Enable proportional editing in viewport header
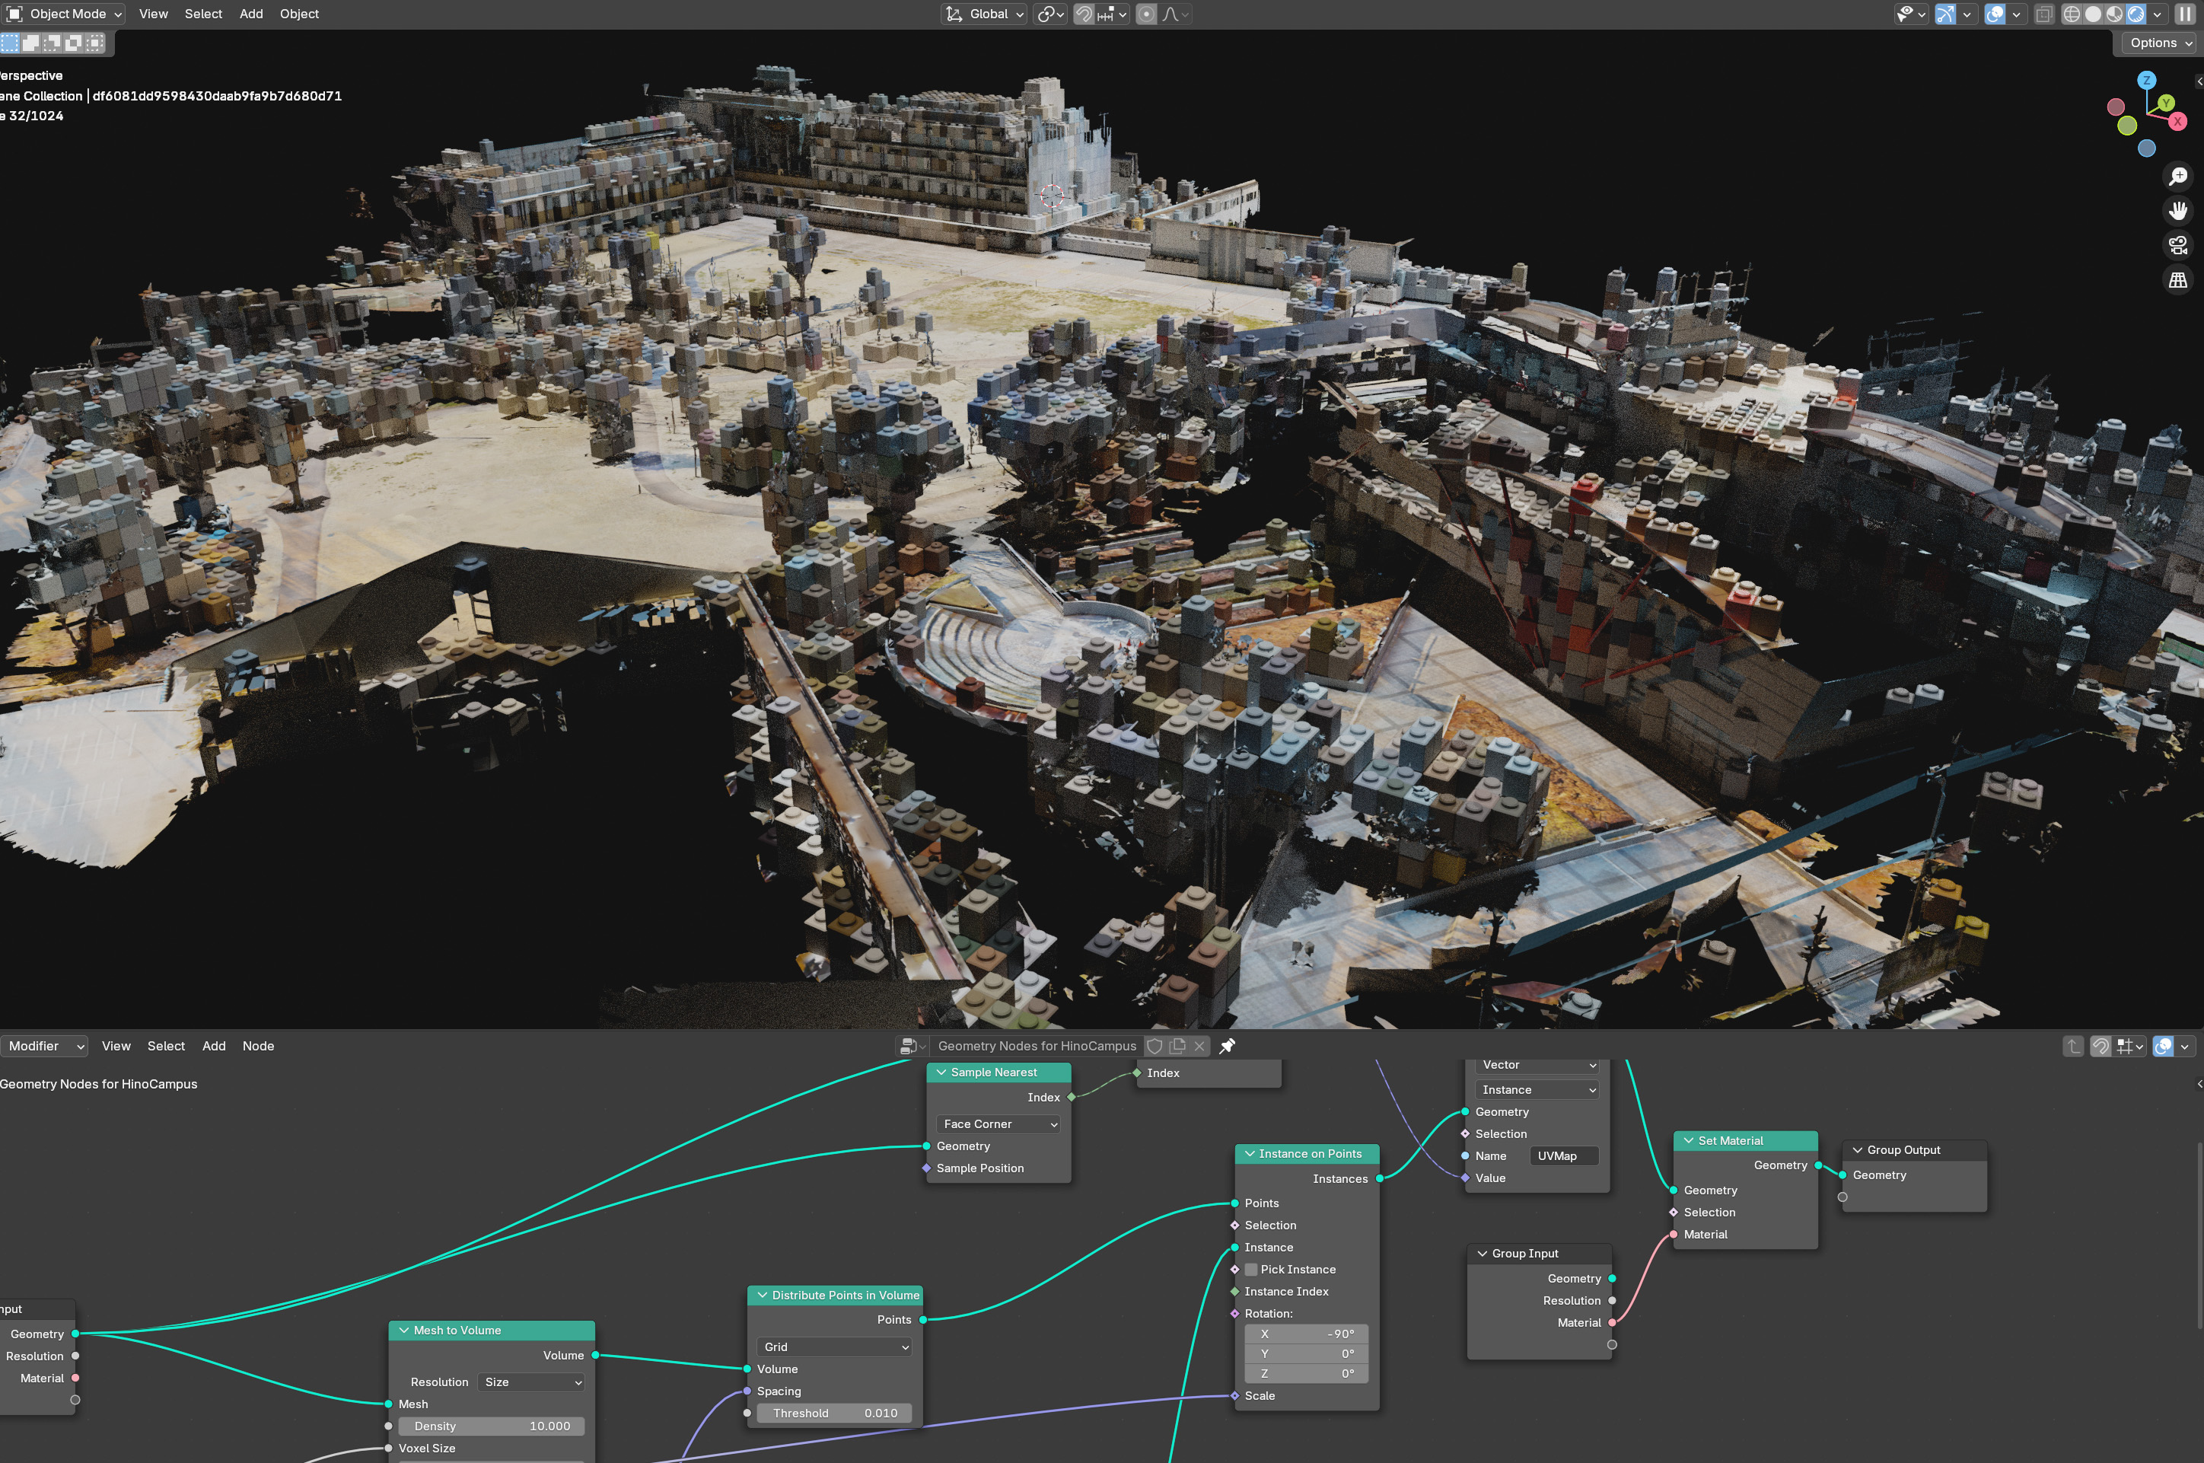This screenshot has width=2204, height=1463. (x=1147, y=14)
